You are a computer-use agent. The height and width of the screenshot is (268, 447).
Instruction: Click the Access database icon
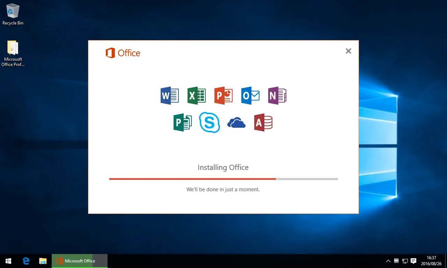click(x=263, y=122)
